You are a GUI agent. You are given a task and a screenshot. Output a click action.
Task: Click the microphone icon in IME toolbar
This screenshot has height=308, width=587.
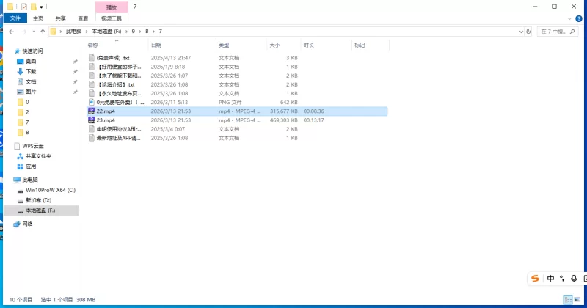(x=573, y=279)
